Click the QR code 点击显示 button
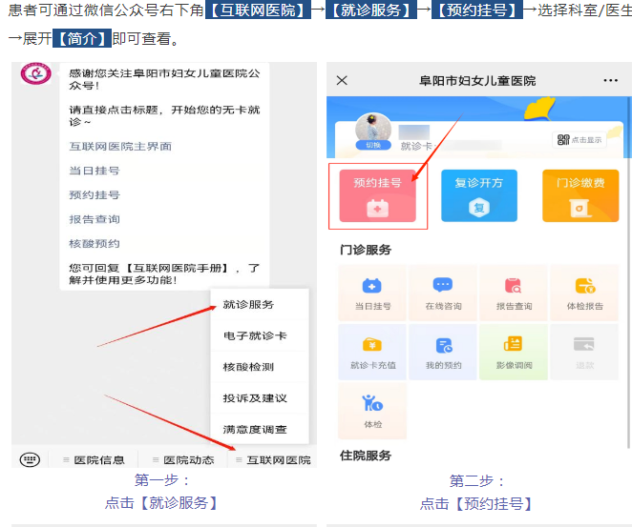632x527 pixels. 579,139
